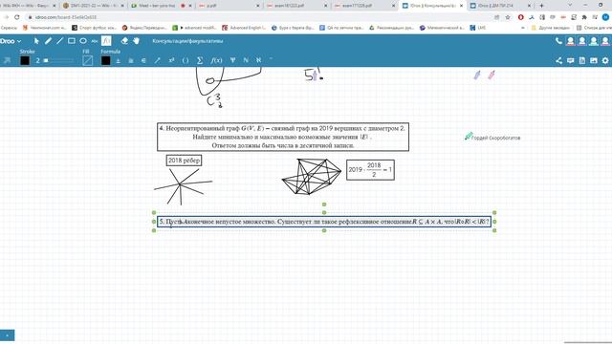Insert superscript x² formula template
612x344 pixels.
point(171,60)
